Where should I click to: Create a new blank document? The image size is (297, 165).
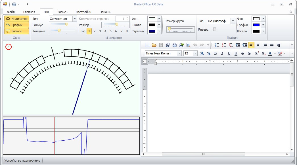tap(147, 45)
